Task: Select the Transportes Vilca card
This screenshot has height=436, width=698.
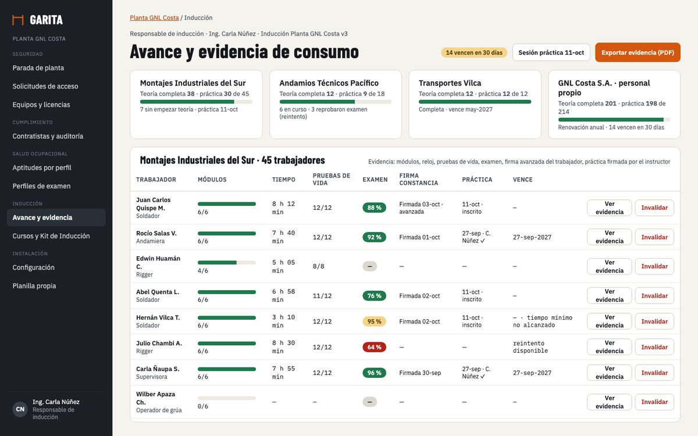Action: [x=475, y=105]
